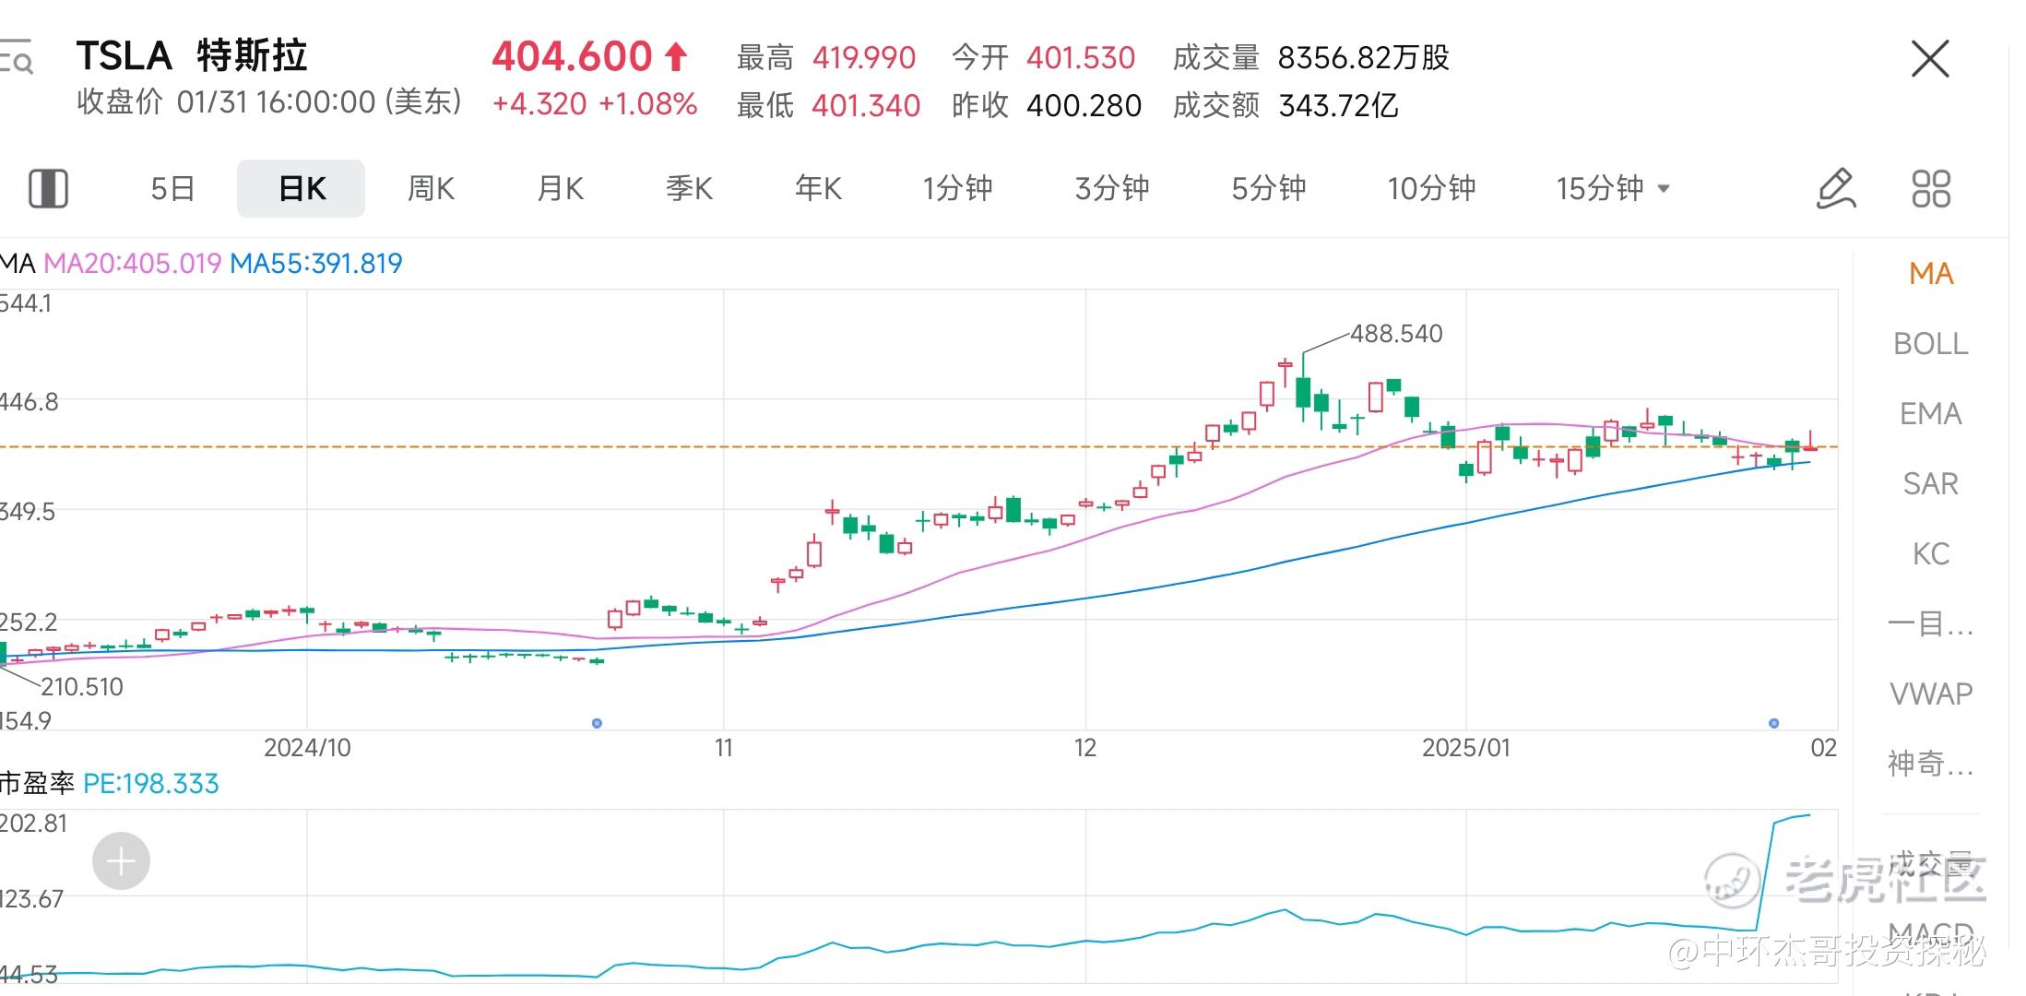
Task: Click the 市盈率 PE:198.333 label
Action: pyautogui.click(x=110, y=784)
